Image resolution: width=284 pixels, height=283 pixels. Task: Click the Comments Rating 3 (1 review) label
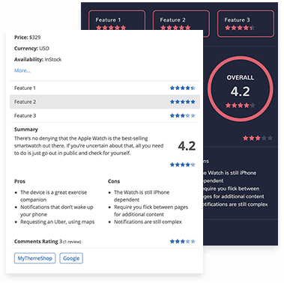coord(48,241)
